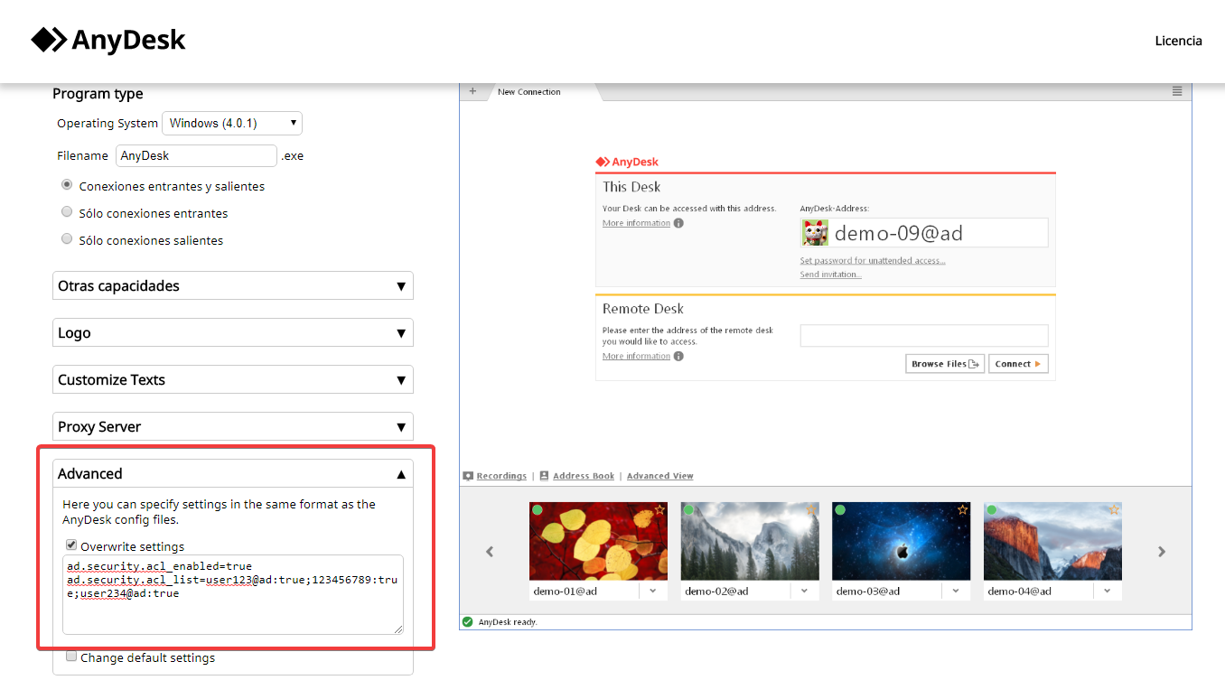Click the Connect button

click(x=1018, y=364)
